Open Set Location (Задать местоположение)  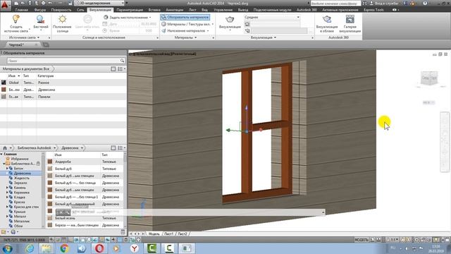(128, 17)
